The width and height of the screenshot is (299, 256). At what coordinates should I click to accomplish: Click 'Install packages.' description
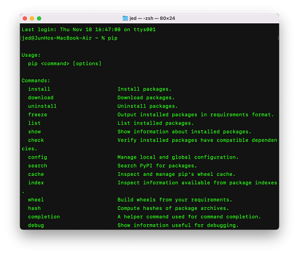145,89
